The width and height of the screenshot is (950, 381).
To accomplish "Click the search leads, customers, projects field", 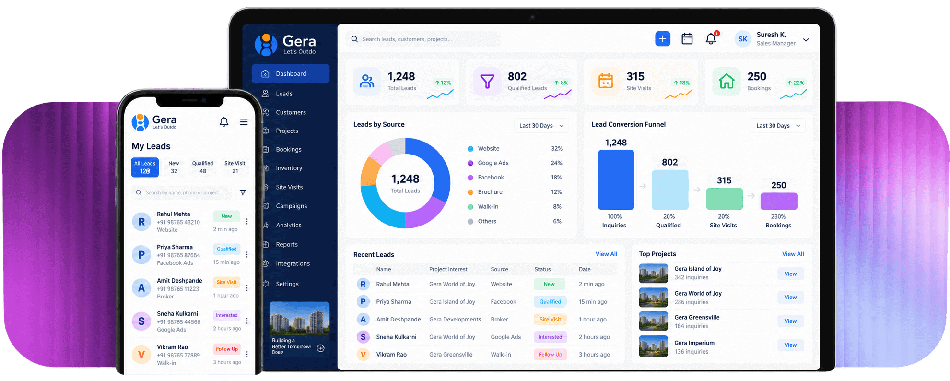I will click(x=423, y=39).
